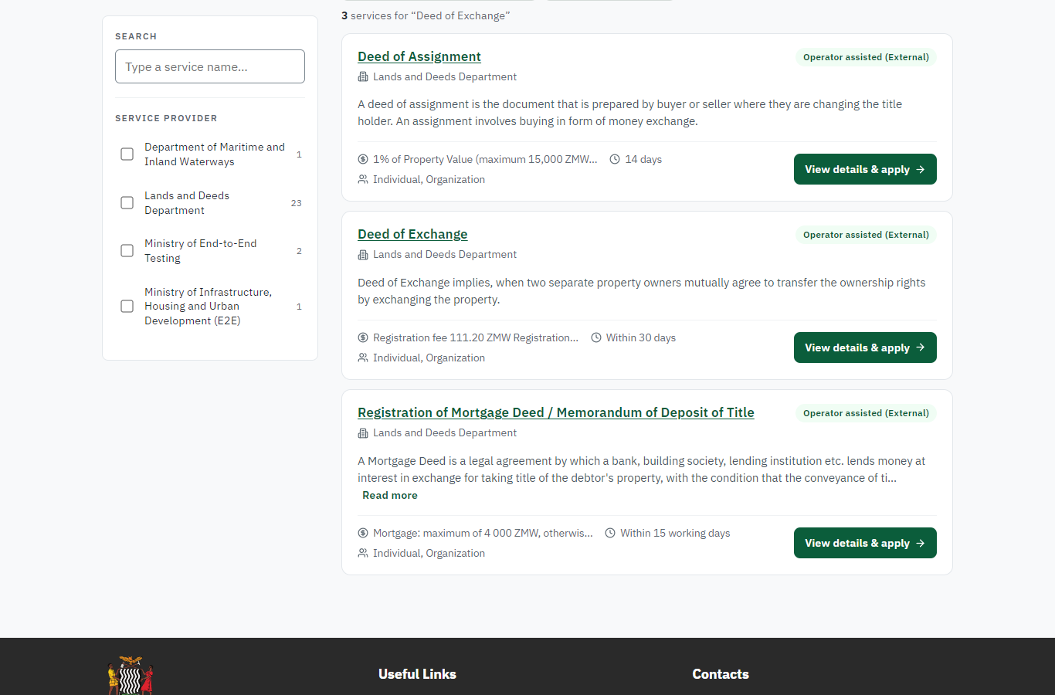
Task: Click the 'Within 15 working days' text
Action: tap(675, 534)
